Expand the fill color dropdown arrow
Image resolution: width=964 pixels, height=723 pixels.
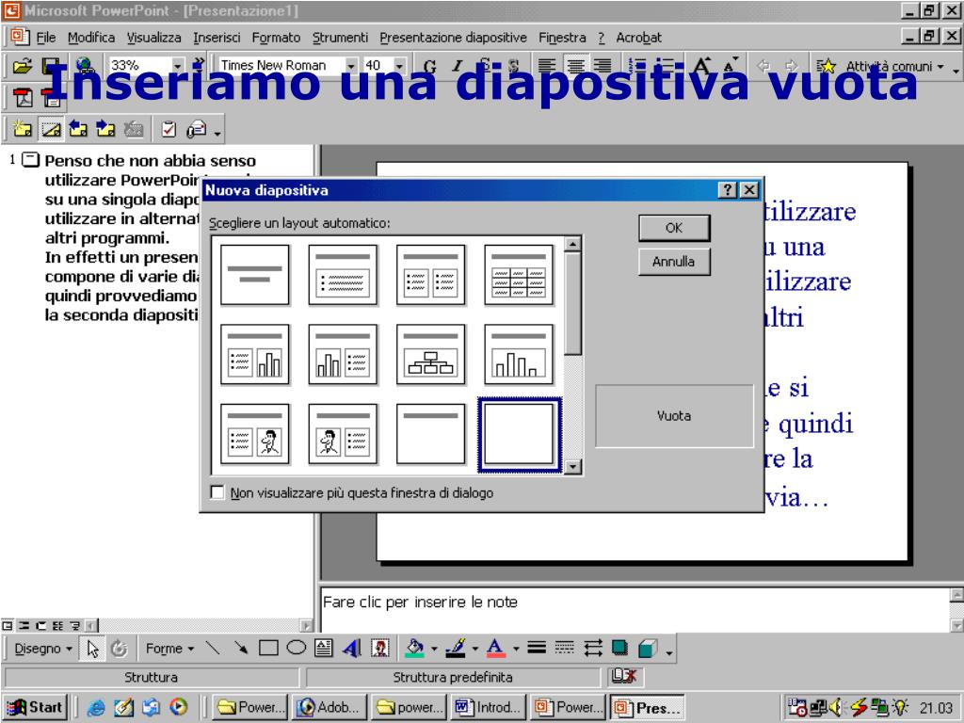(433, 649)
